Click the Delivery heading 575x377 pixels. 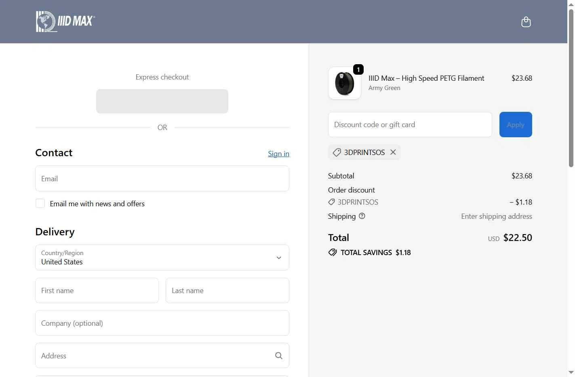pos(55,232)
